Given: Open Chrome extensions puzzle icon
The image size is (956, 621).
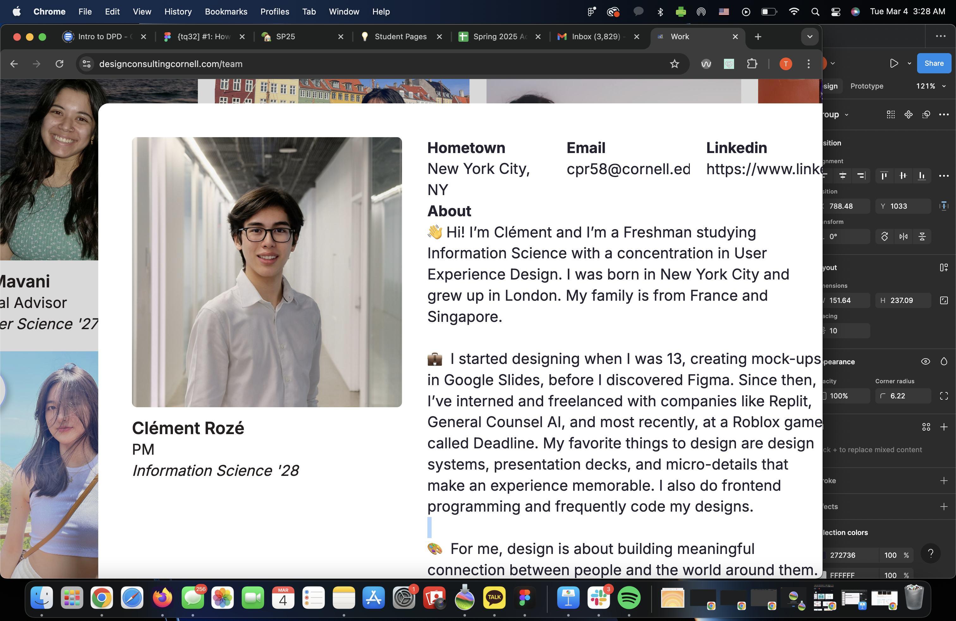Looking at the screenshot, I should pos(751,64).
